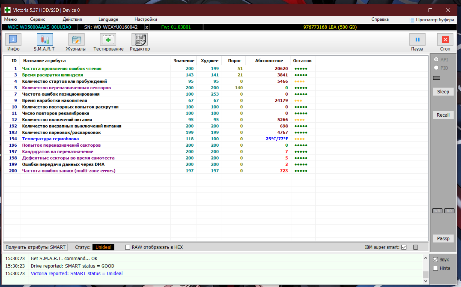Click the Пауза pause button
This screenshot has width=461, height=287.
coord(417,42)
